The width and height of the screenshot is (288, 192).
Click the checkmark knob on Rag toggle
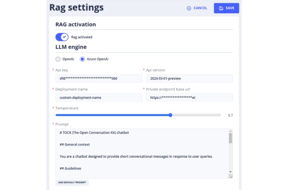(x=64, y=37)
